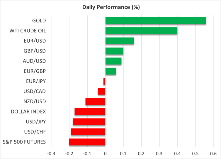Click the USD/CHF red bar
The height and width of the screenshot is (159, 221).
pyautogui.click(x=88, y=132)
